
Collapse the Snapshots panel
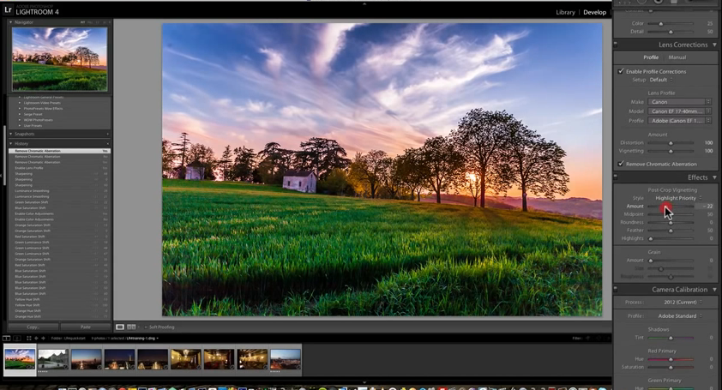point(10,134)
